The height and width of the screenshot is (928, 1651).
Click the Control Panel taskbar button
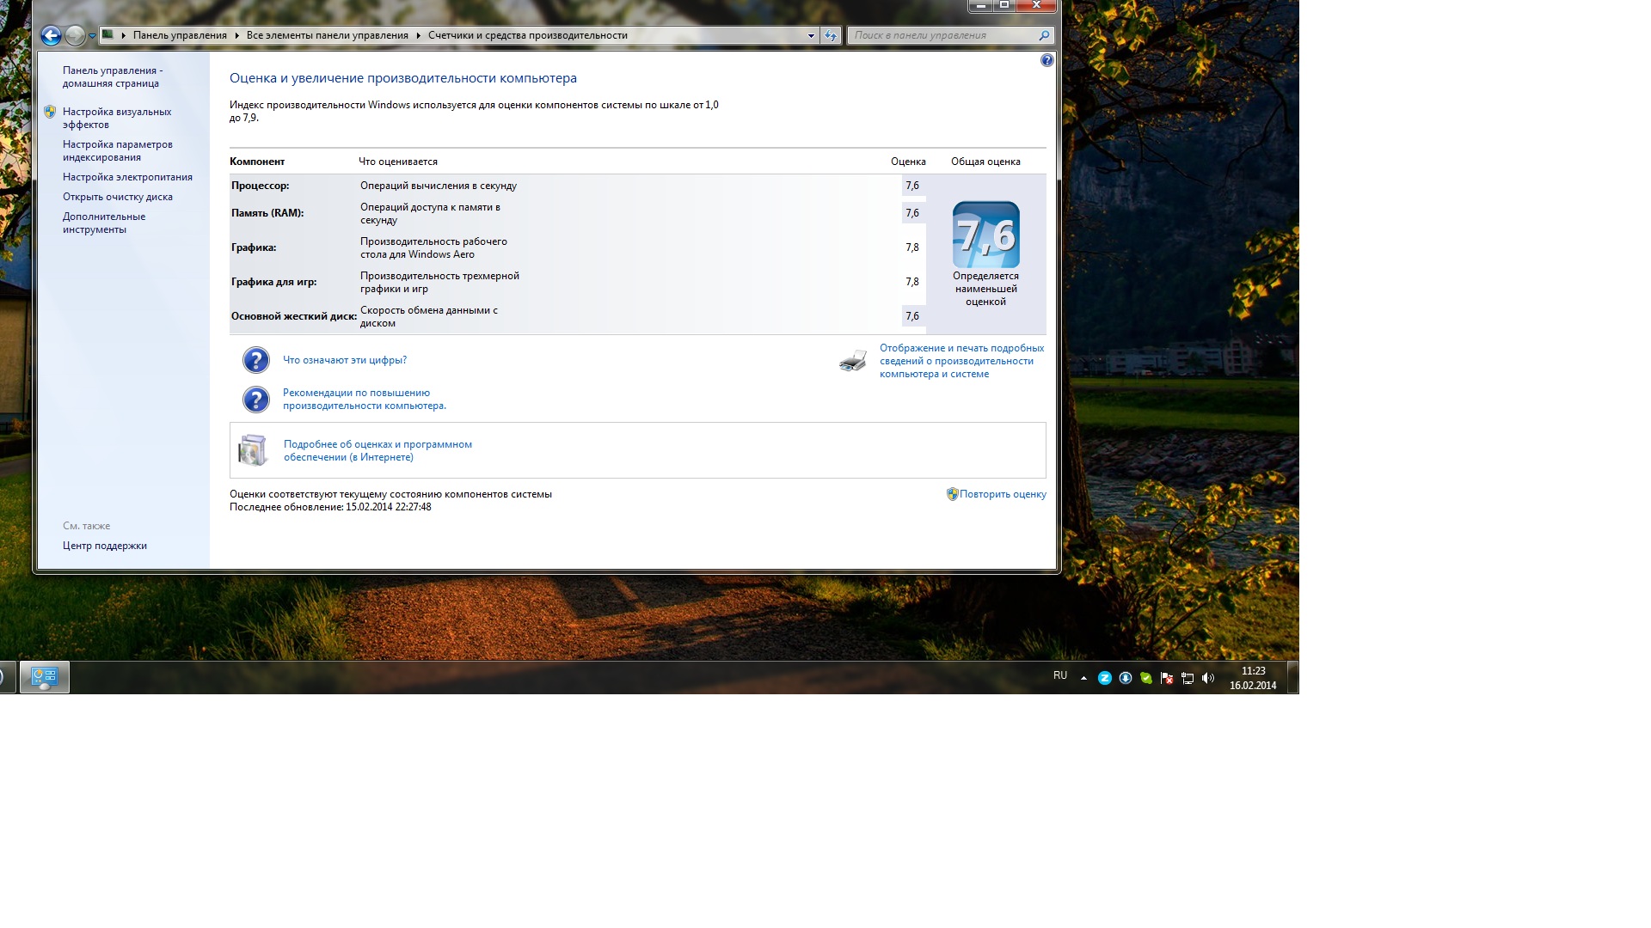tap(45, 677)
